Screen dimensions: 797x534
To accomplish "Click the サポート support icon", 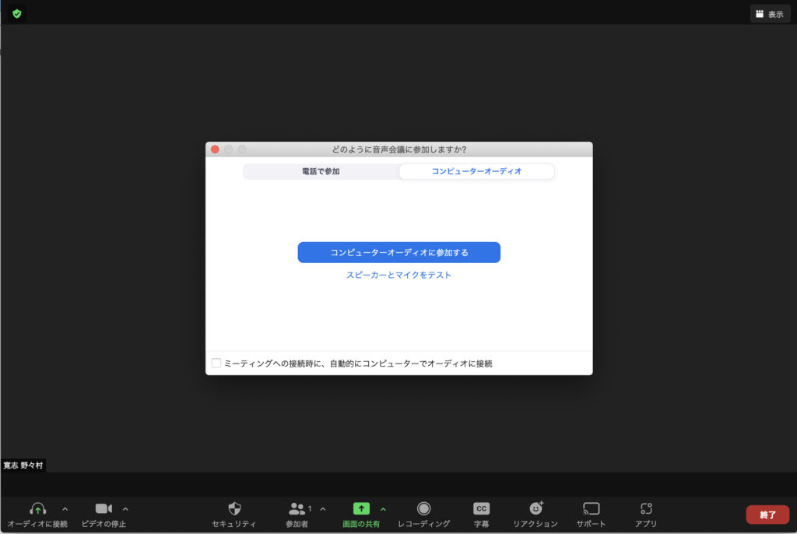I will (x=592, y=508).
